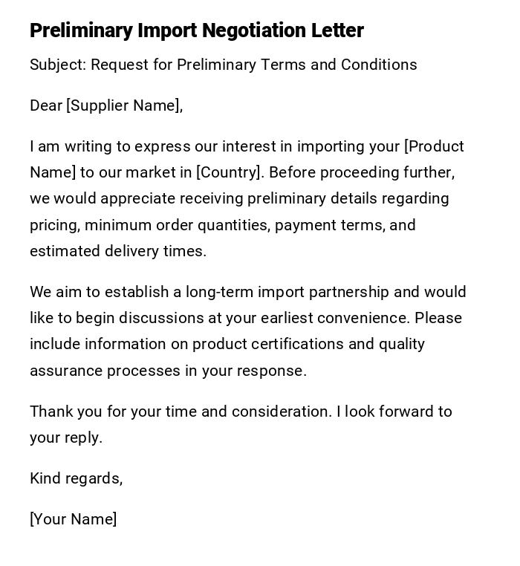Click the word "Dear" in the salutation
The image size is (520, 566).
click(x=46, y=105)
